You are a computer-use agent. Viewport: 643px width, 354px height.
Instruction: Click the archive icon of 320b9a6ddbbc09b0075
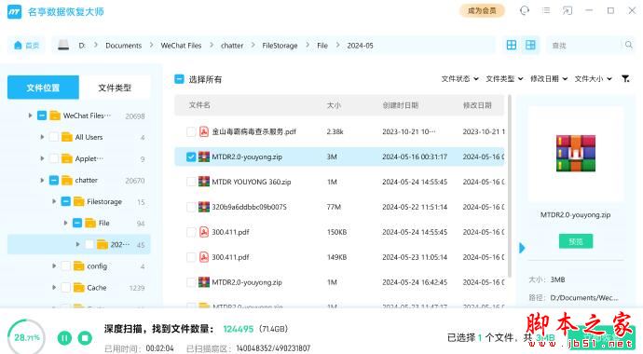click(x=204, y=207)
